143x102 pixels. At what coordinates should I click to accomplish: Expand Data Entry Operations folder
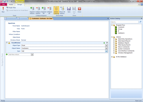pos(114,39)
